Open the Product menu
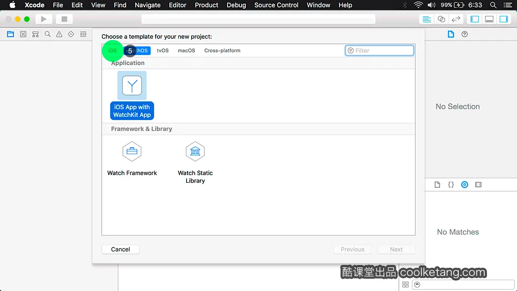This screenshot has width=517, height=291. [207, 5]
